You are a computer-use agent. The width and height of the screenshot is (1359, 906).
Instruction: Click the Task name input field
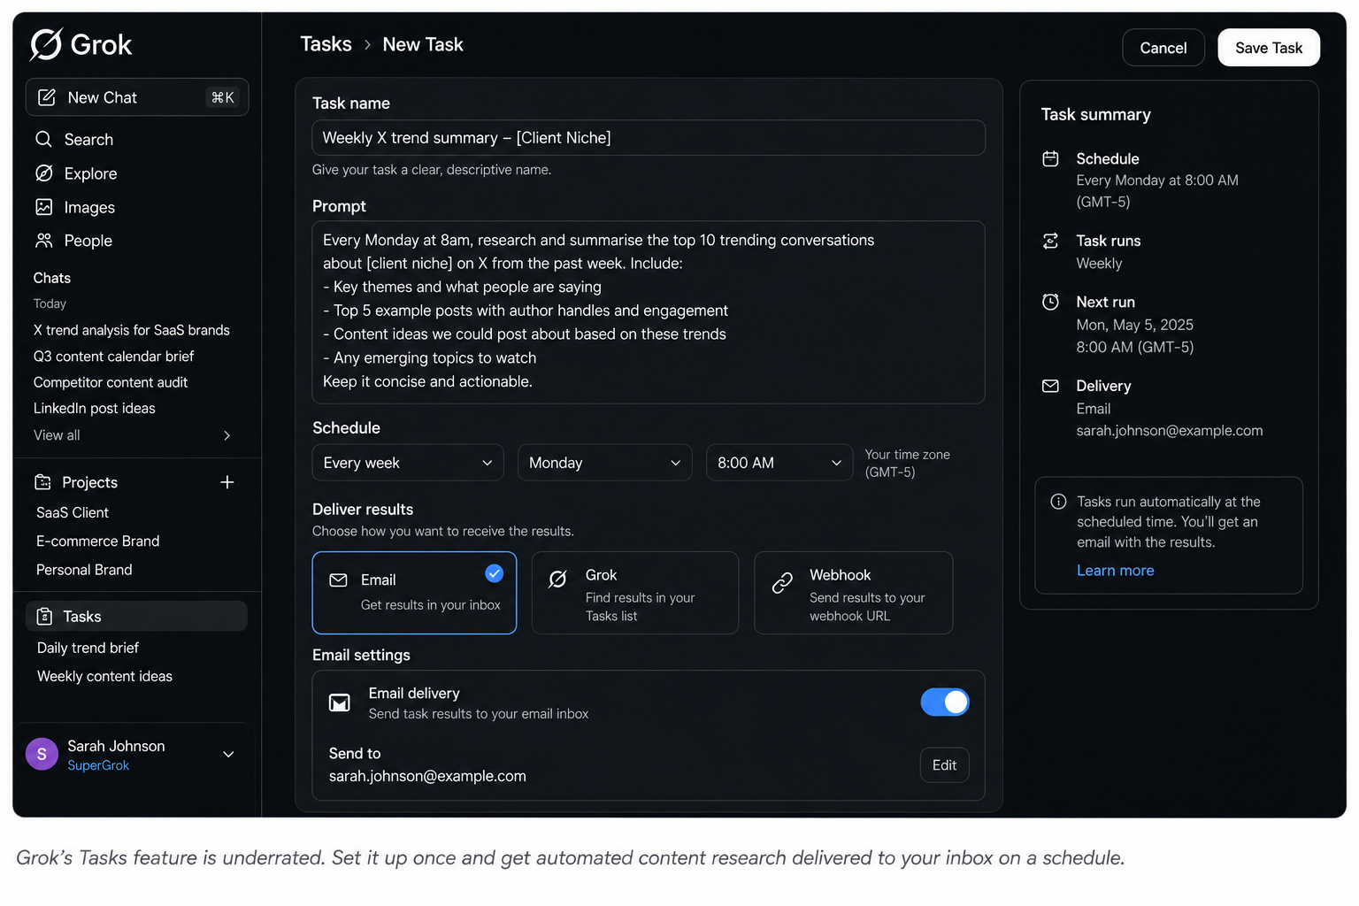649,138
